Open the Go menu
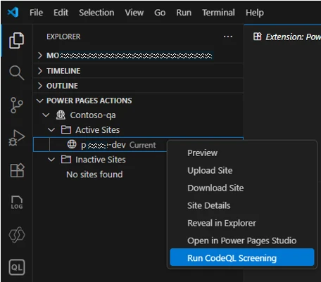 tap(160, 13)
